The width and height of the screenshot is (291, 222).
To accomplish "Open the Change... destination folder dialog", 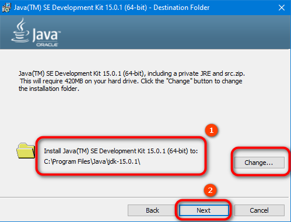I will coord(259,163).
